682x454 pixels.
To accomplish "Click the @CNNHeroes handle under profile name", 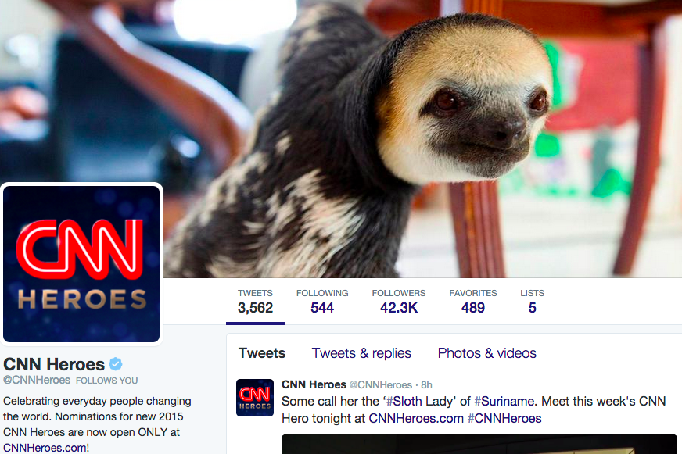I will pos(37,380).
